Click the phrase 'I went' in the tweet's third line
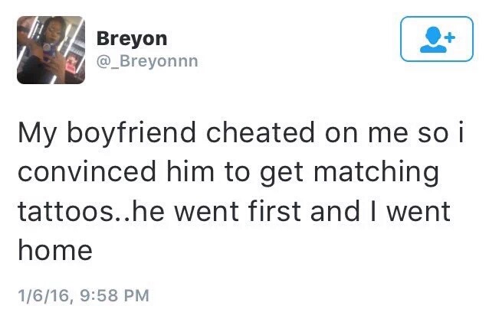The width and height of the screenshot is (489, 309). pos(409,210)
